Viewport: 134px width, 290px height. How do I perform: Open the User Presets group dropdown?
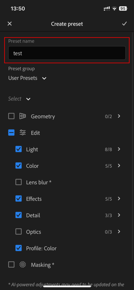point(27,78)
